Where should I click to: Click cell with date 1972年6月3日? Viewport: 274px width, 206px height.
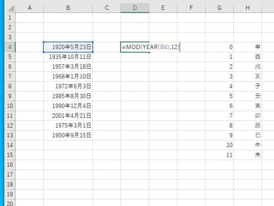pyautogui.click(x=68, y=86)
